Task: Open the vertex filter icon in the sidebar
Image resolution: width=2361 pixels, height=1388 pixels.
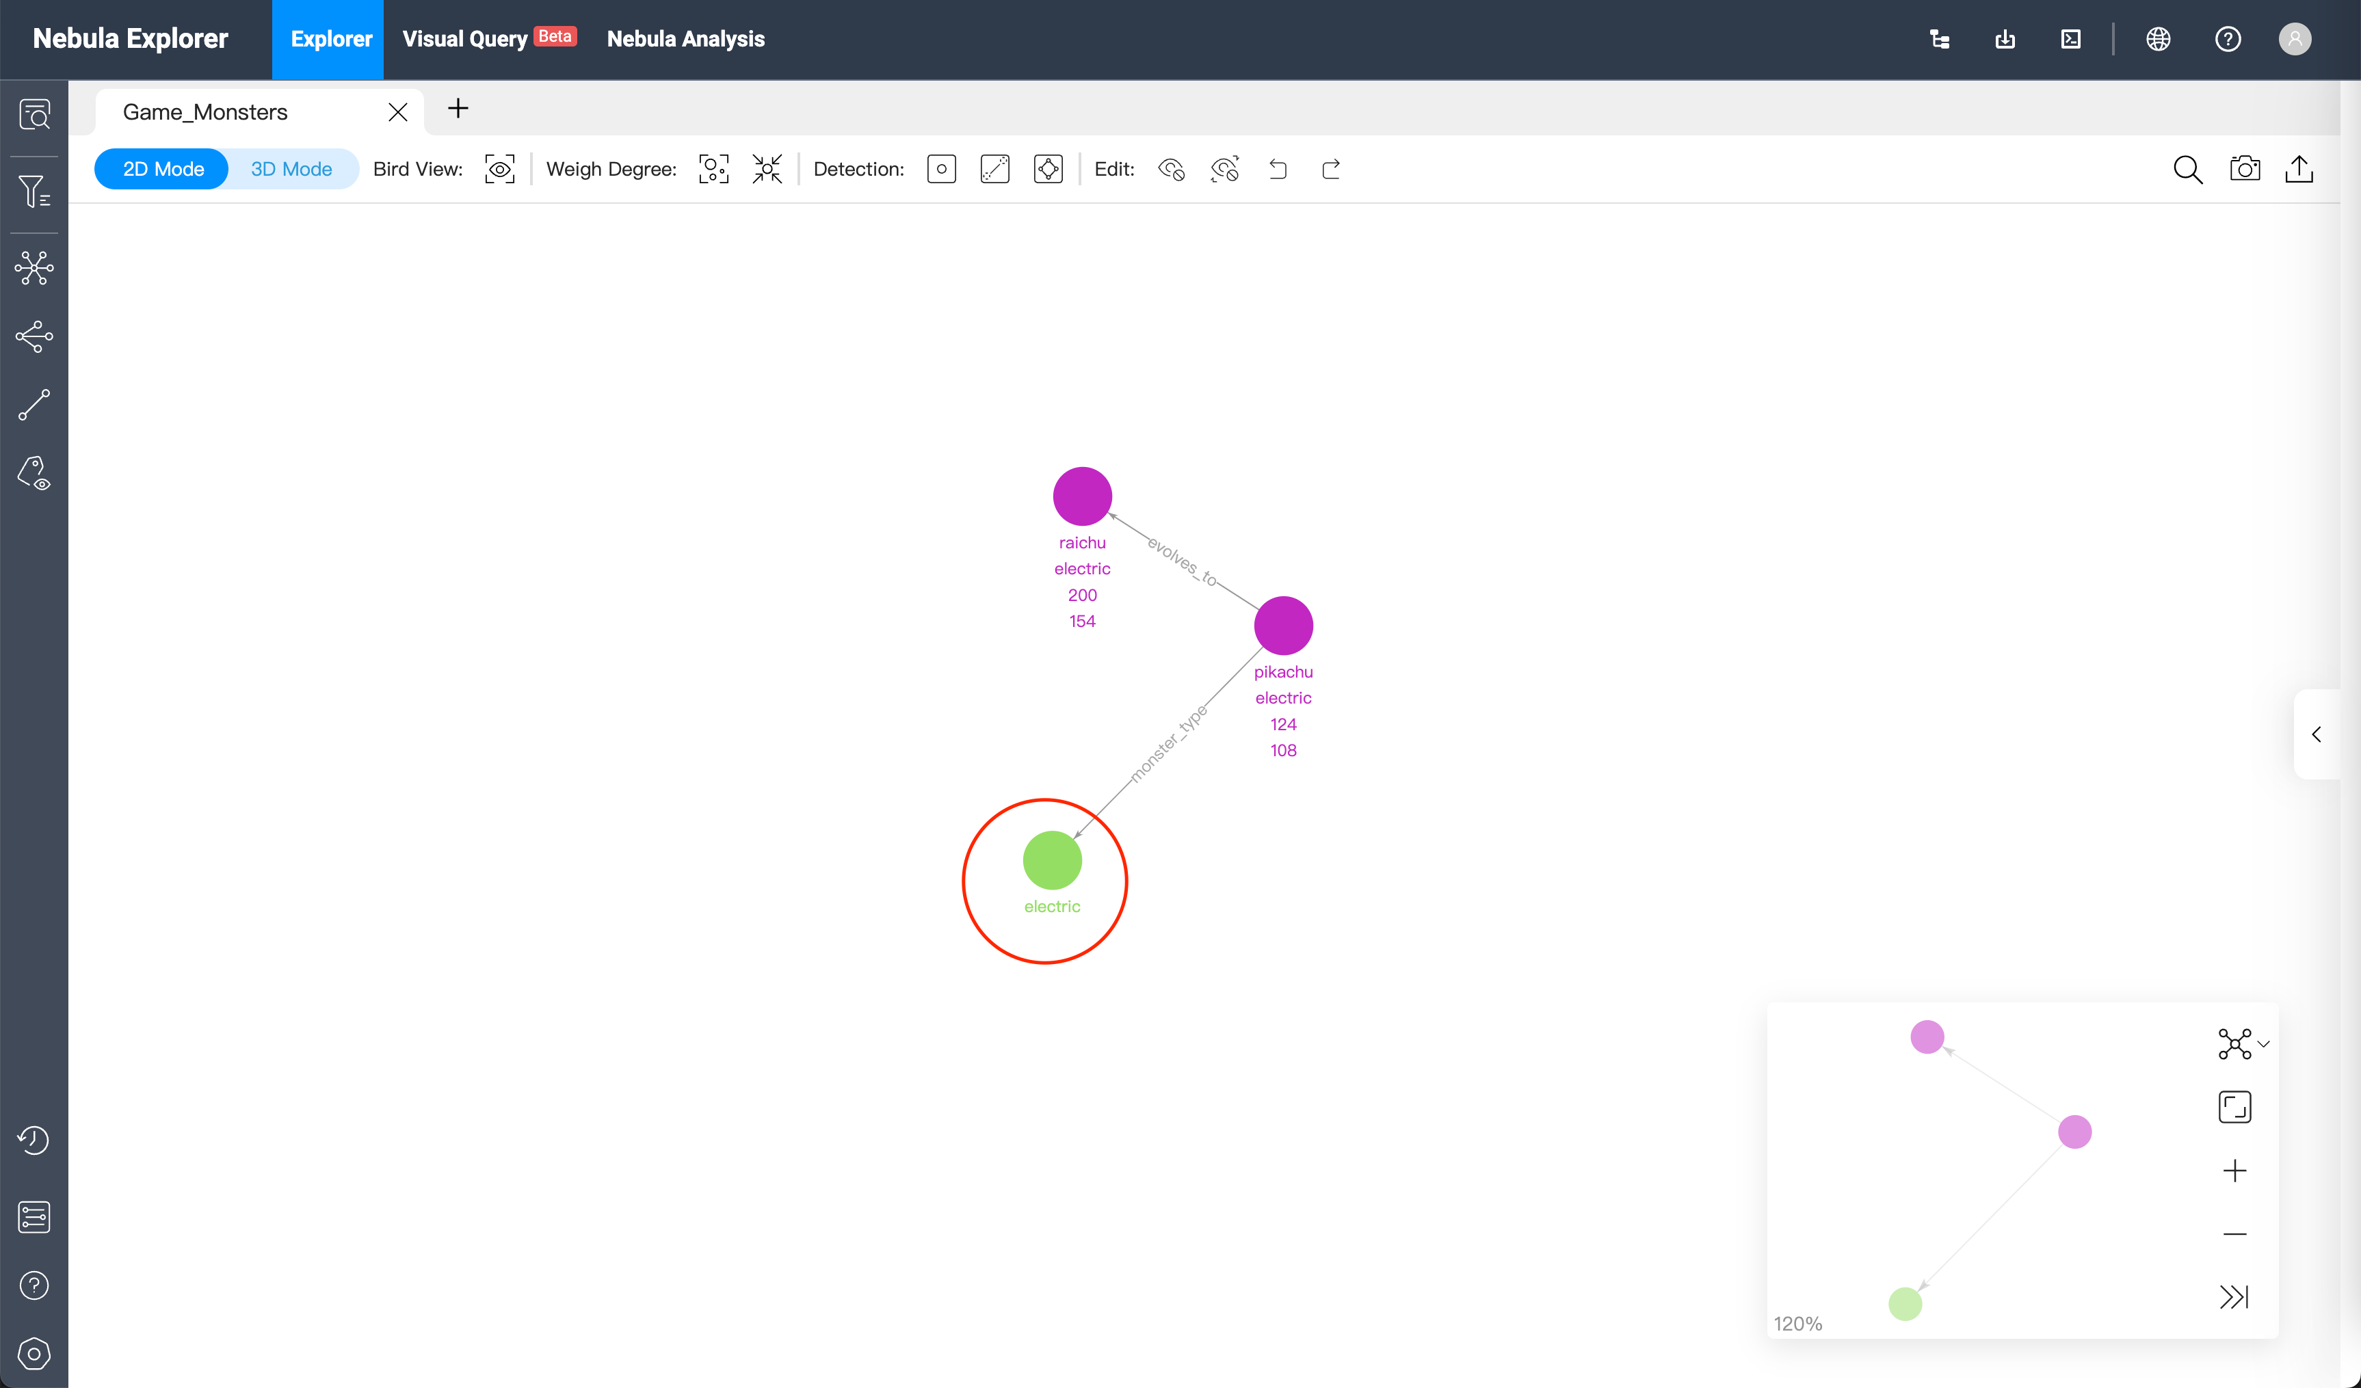Action: (x=35, y=191)
